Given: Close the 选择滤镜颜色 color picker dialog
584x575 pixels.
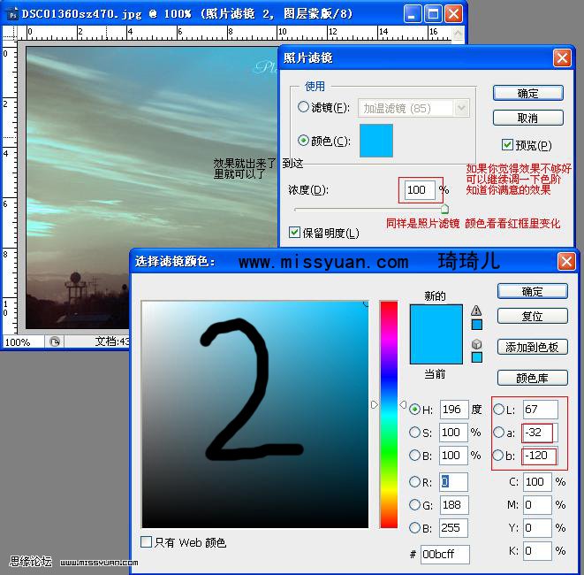Looking at the screenshot, I should point(566,261).
